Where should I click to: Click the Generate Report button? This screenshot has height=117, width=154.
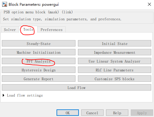pos(38,79)
